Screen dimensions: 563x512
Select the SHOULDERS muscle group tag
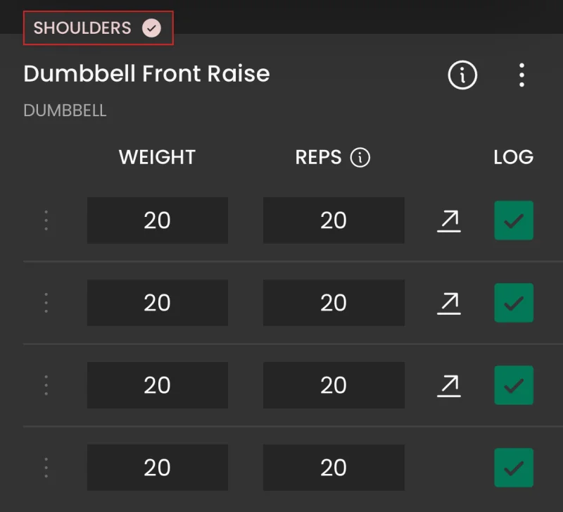[x=98, y=28]
